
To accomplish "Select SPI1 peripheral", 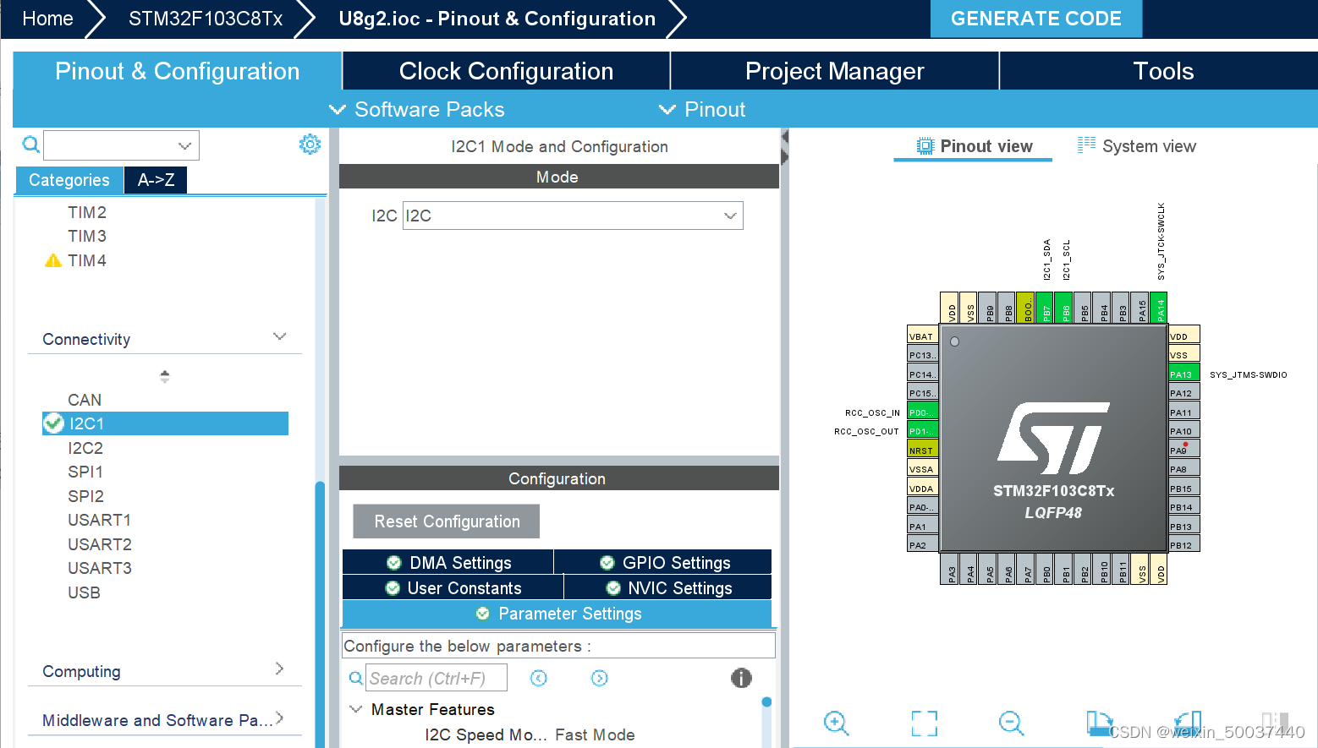I will coord(85,472).
